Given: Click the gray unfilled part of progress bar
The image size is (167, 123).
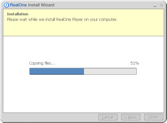Looking at the screenshot, I should click(x=110, y=71).
